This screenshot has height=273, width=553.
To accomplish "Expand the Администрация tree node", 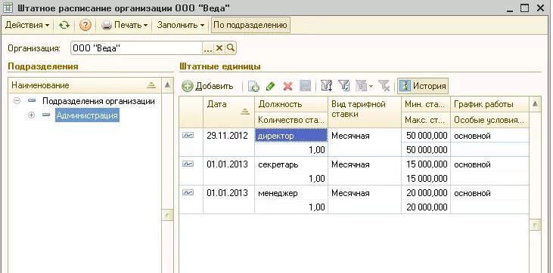I will [31, 115].
